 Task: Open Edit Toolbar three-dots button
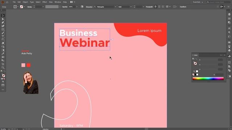coord(3,90)
